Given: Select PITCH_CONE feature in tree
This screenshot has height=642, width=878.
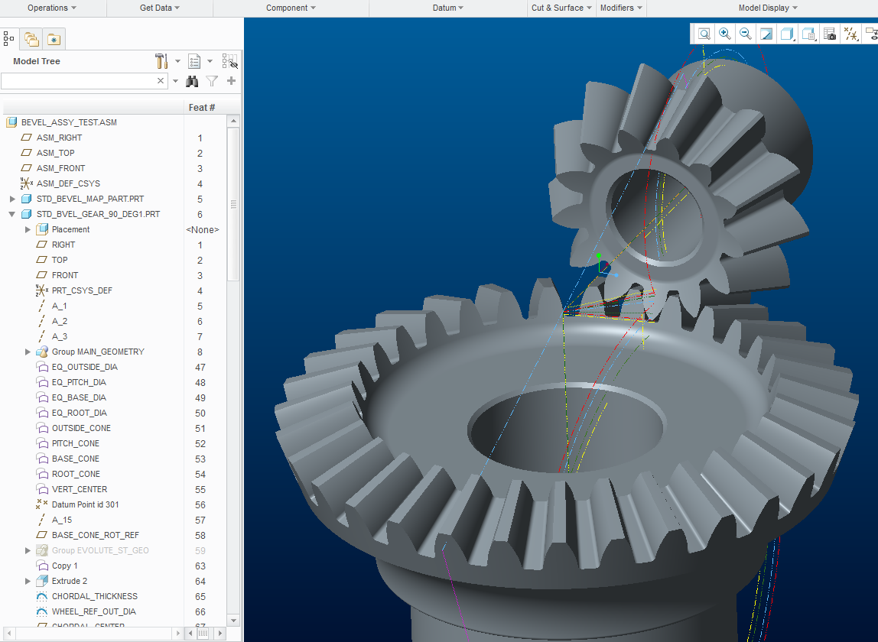Looking at the screenshot, I should 75,443.
